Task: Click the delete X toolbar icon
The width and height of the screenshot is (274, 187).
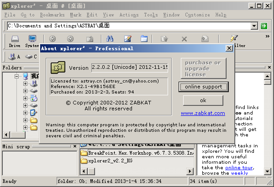Action: click(184, 39)
